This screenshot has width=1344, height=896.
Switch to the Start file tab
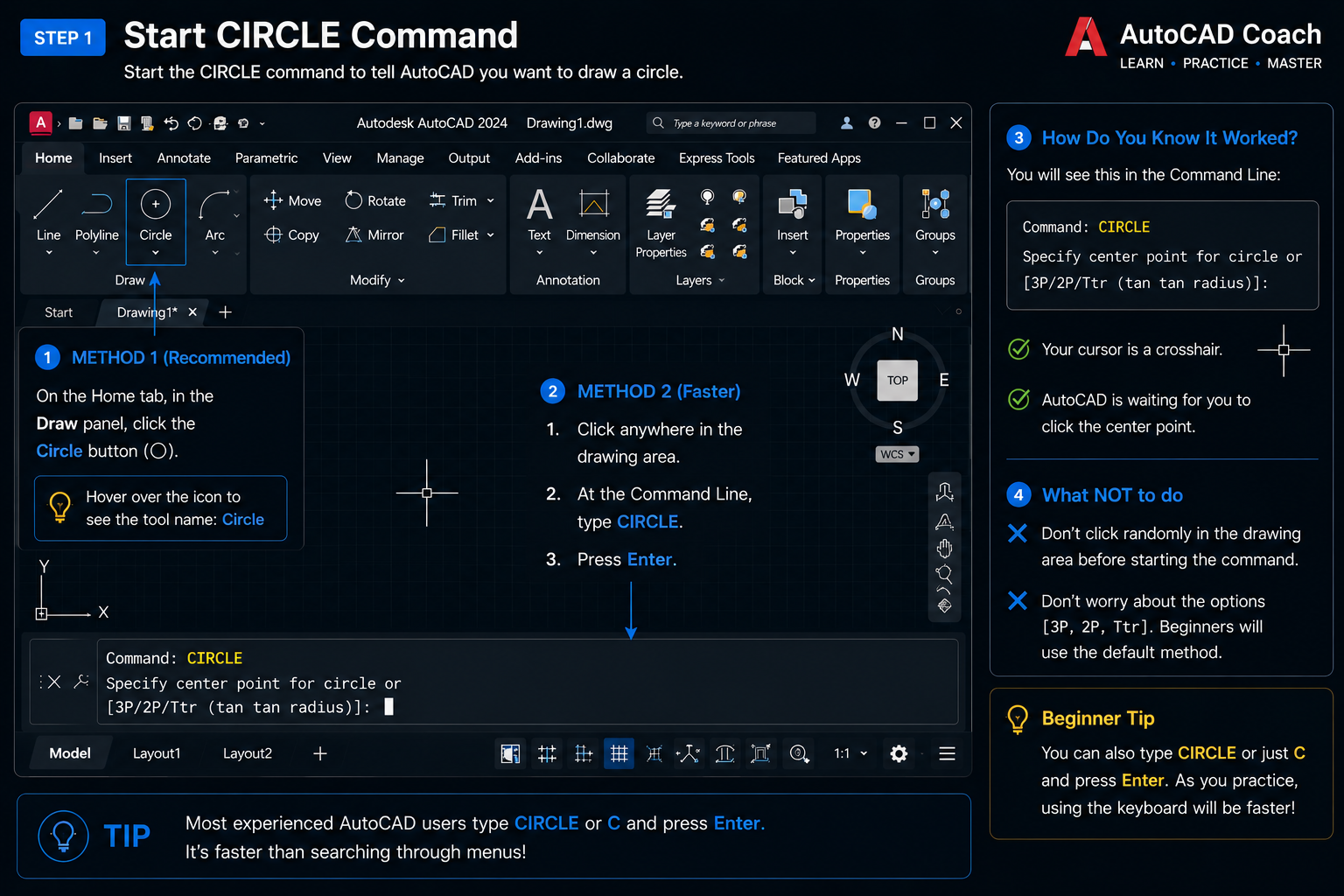point(59,312)
